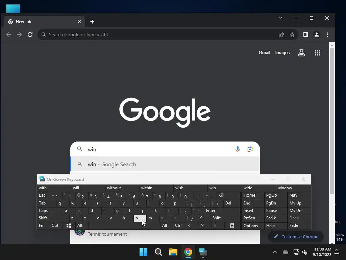This screenshot has height=260, width=346.
Task: Open the Search Labs flask icon
Action: 301,52
